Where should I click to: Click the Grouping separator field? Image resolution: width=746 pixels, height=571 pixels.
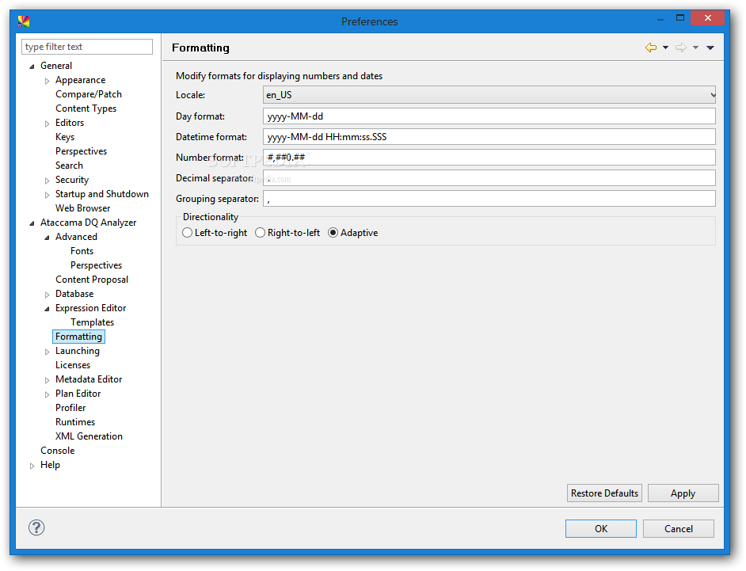point(489,199)
